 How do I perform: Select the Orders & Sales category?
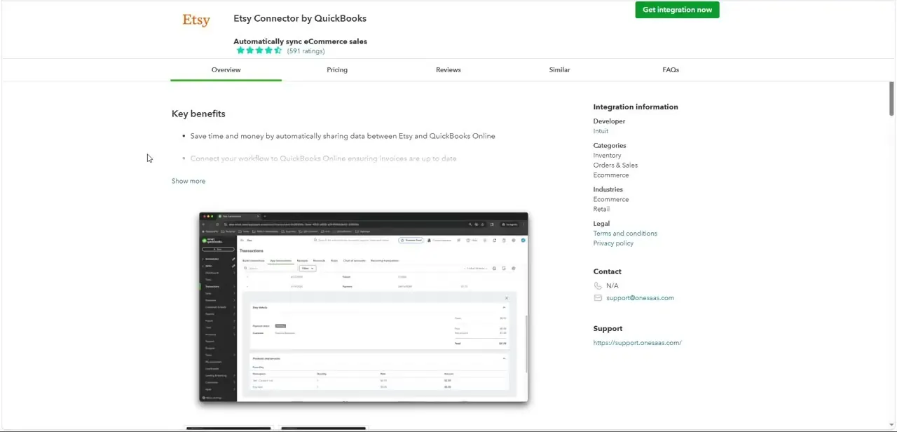pos(615,166)
